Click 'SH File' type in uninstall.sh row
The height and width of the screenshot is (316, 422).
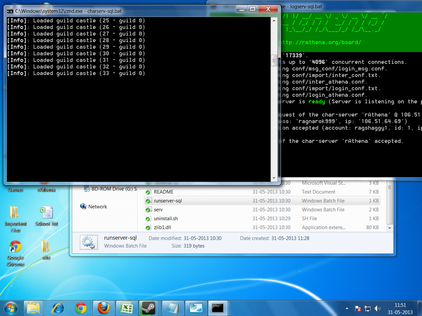[309, 218]
